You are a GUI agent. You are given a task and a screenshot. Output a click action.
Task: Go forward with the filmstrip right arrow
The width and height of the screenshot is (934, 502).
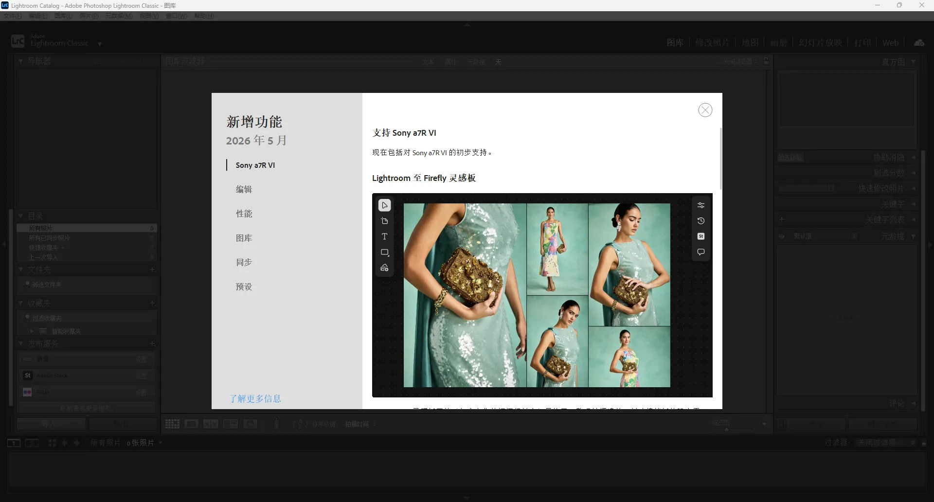pos(76,443)
